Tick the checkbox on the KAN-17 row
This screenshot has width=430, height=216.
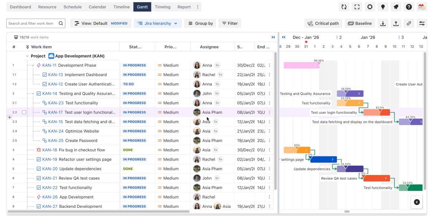(24, 112)
